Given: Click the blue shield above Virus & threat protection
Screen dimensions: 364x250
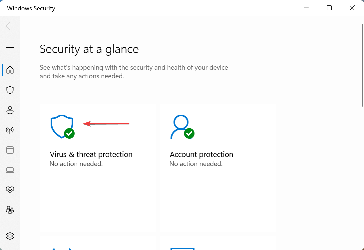Looking at the screenshot, I should tap(62, 126).
